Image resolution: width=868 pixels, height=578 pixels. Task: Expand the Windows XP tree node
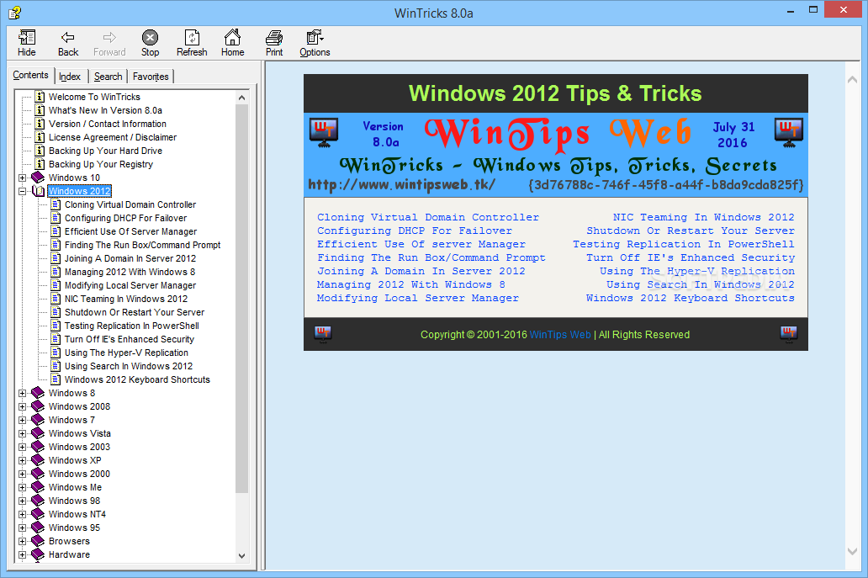(22, 460)
